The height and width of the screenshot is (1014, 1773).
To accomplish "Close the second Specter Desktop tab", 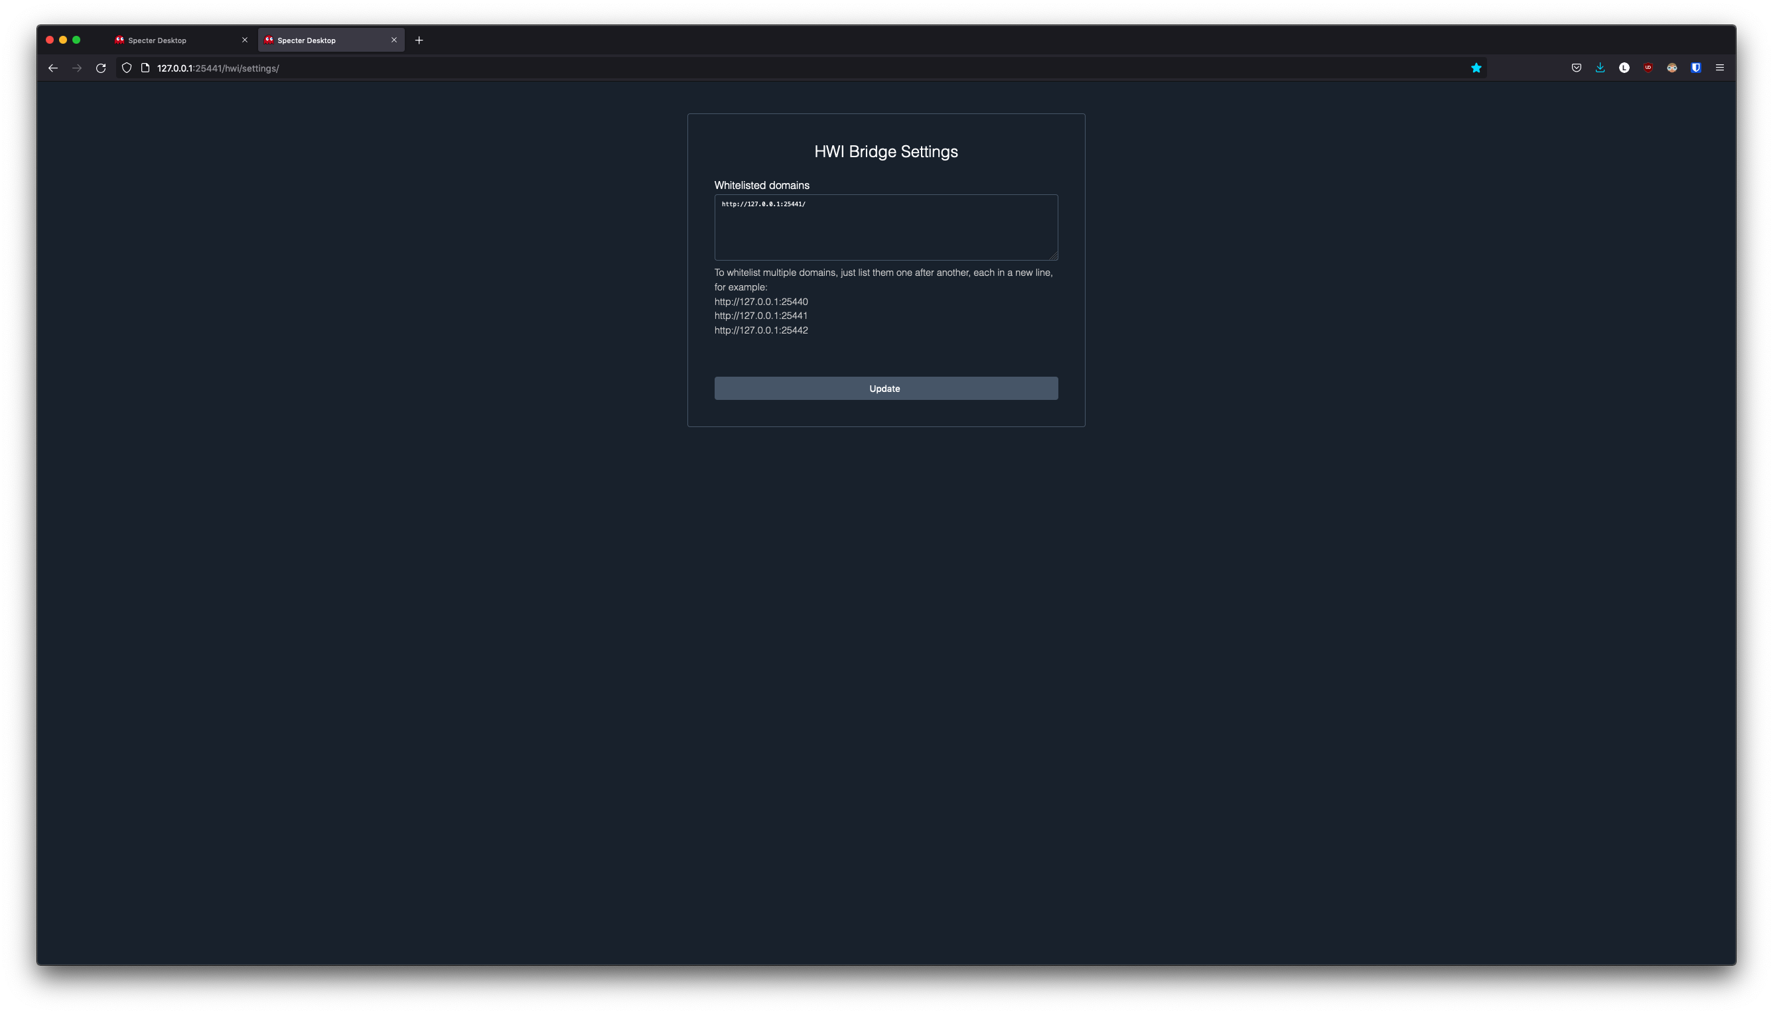I will click(x=393, y=40).
